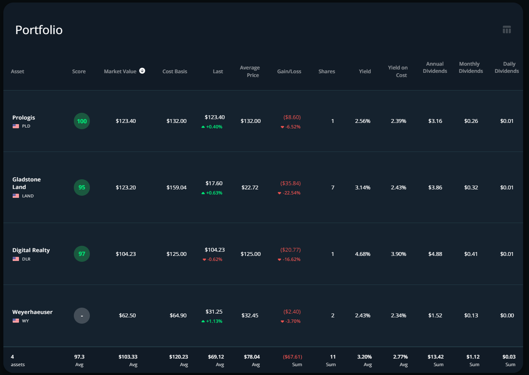Click Digital Realty yield 4.68%
529x375 pixels.
(x=363, y=254)
